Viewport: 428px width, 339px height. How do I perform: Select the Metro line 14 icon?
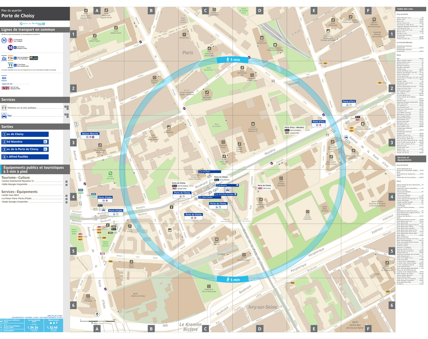pyautogui.click(x=10, y=47)
